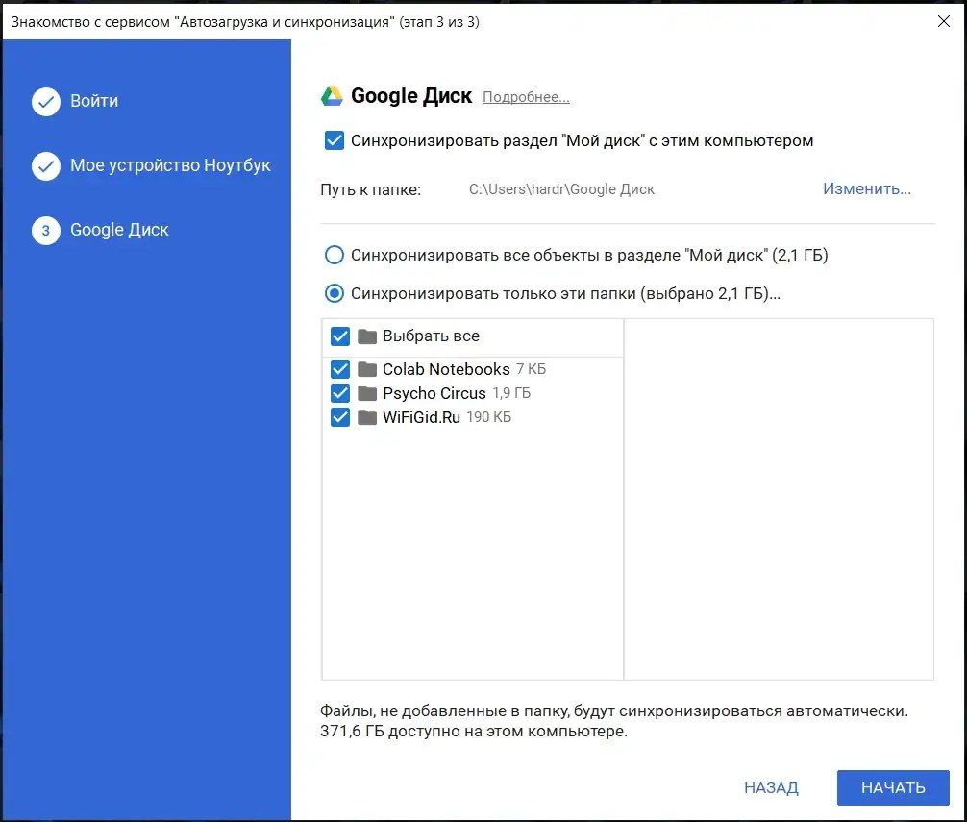Close the setup dialog window

943,21
